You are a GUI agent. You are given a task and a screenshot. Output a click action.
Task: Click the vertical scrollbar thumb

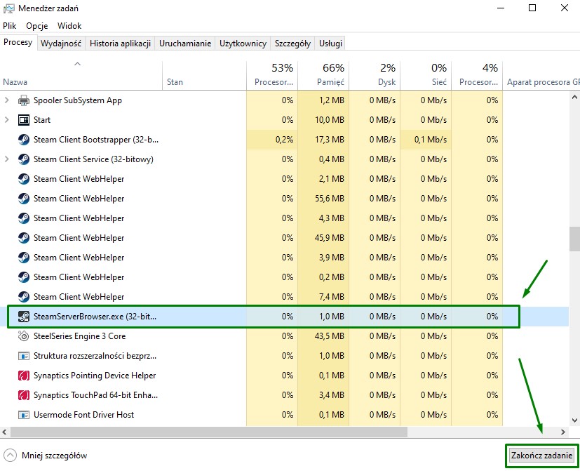click(x=574, y=239)
